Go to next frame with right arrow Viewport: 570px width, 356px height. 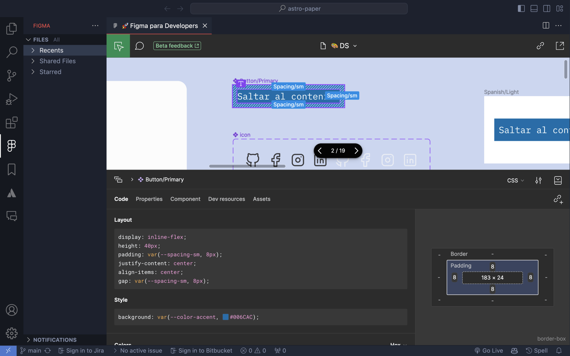[x=356, y=151]
